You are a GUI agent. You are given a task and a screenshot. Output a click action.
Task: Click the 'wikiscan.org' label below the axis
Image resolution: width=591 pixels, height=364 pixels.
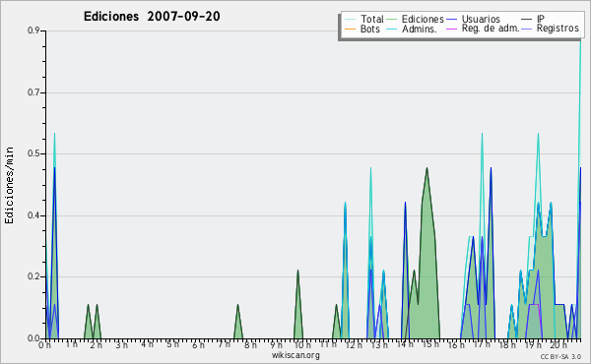coord(295,355)
